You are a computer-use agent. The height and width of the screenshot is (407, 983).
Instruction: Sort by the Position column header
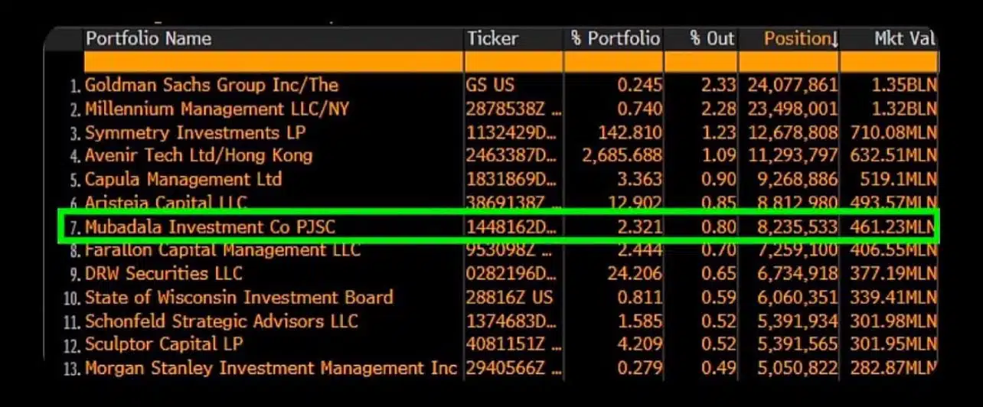tap(796, 39)
